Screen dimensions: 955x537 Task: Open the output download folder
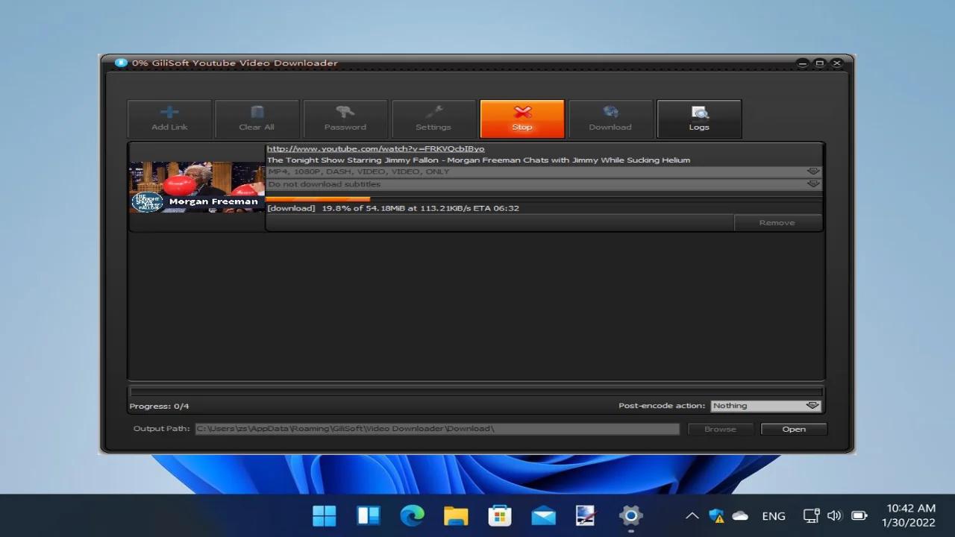point(794,429)
